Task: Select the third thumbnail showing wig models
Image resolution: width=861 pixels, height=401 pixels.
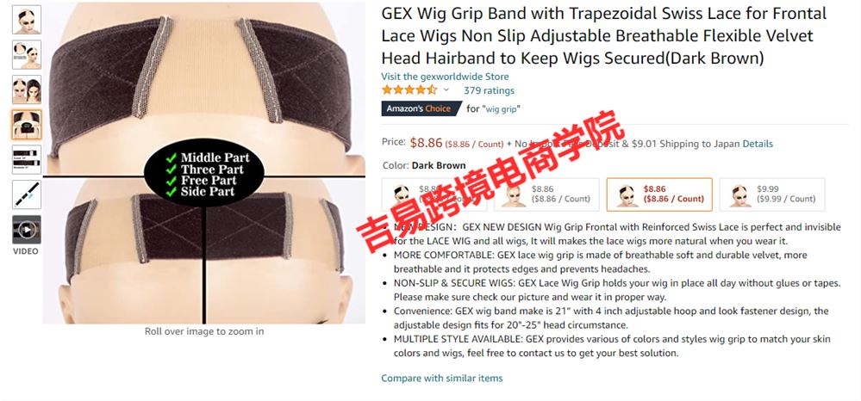Action: 27,89
